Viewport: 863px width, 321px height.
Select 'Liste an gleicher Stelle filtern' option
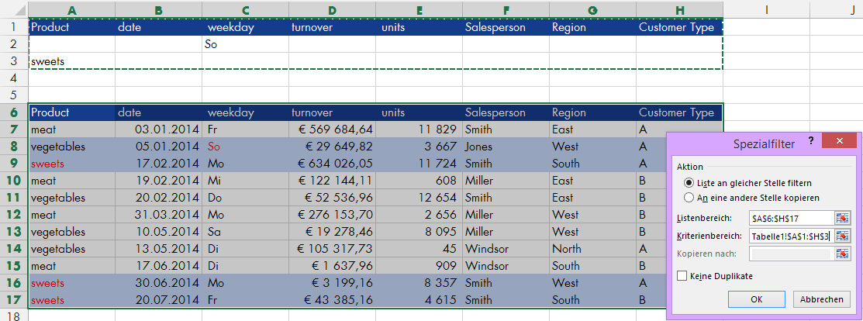(x=689, y=183)
